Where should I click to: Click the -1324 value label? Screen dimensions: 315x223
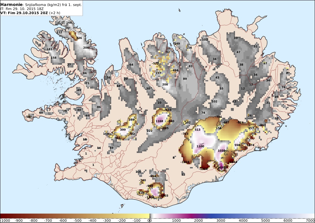pos(203,169)
